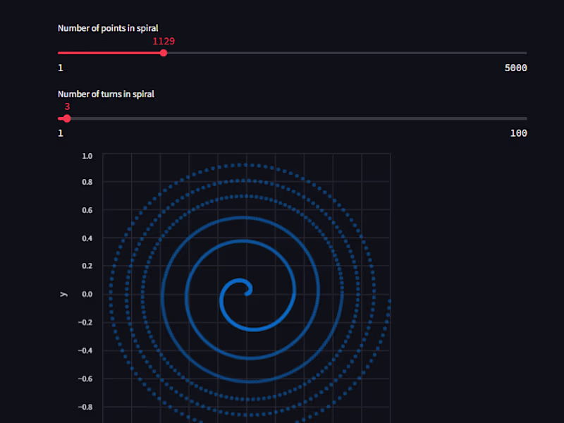Click the unfilled points slider track

[345, 54]
